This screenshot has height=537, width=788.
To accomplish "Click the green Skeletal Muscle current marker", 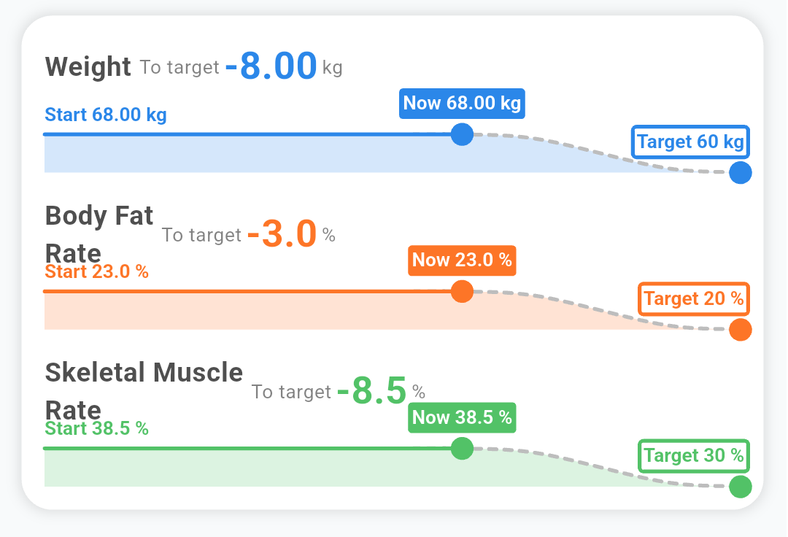I will pyautogui.click(x=462, y=448).
